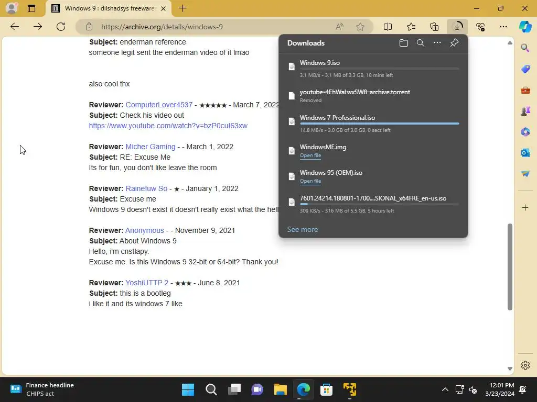Open sidebar Search icon
Image resolution: width=537 pixels, height=402 pixels.
tap(525, 48)
